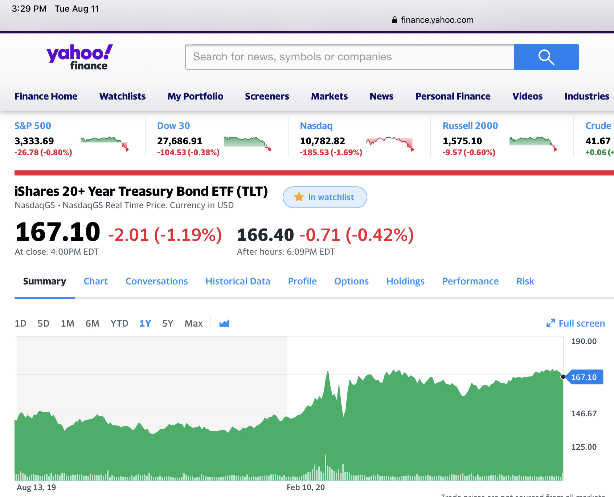
Task: Click the Feb 10, 20 axis date label
Action: point(306,488)
